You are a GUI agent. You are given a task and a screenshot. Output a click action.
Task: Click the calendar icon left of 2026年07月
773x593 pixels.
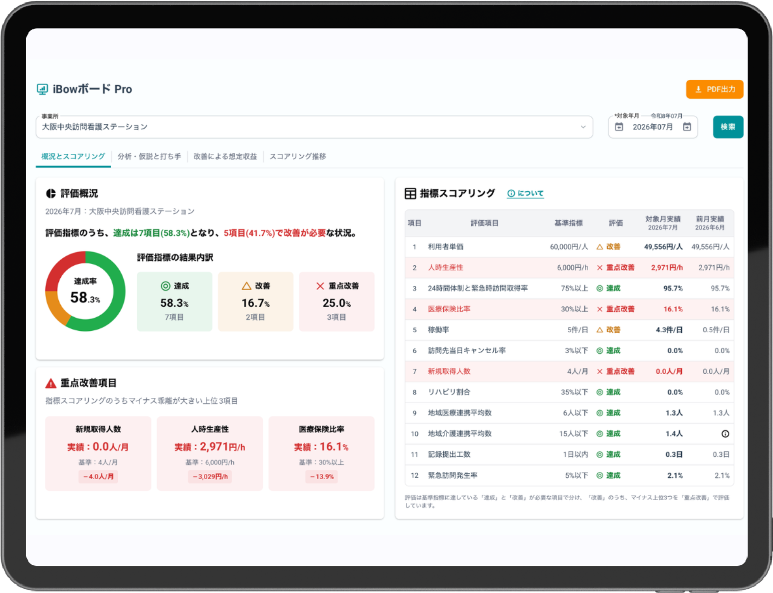(x=619, y=127)
